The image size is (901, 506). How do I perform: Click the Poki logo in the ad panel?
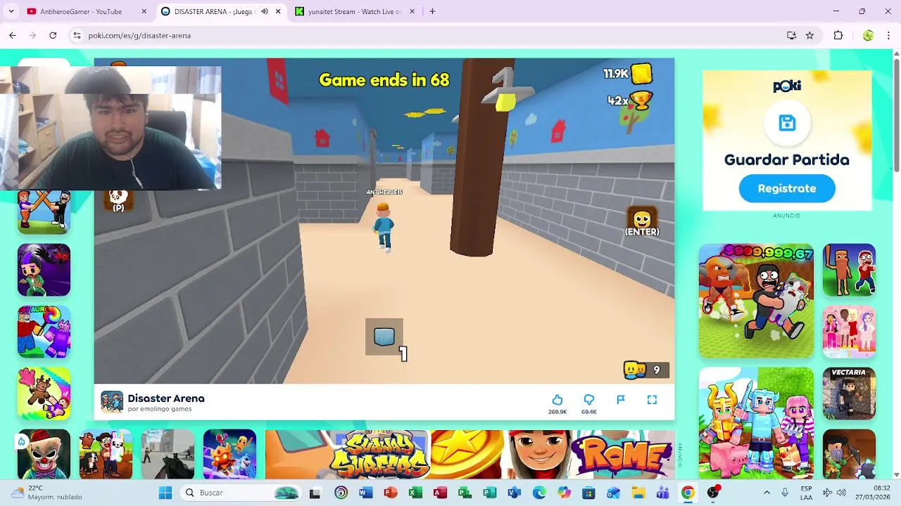coord(787,86)
